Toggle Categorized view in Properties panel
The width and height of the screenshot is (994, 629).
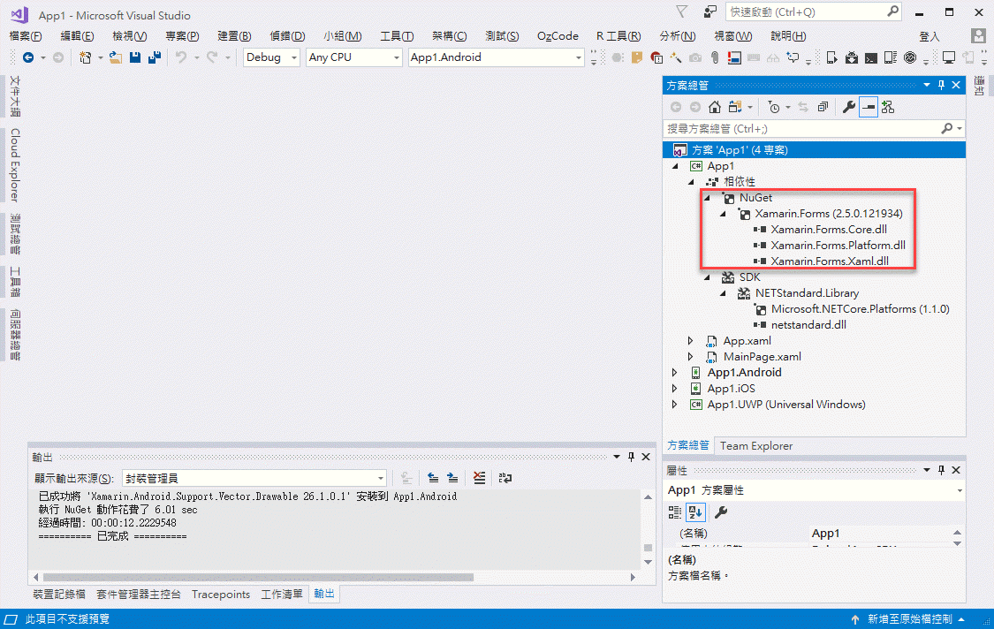pos(675,512)
